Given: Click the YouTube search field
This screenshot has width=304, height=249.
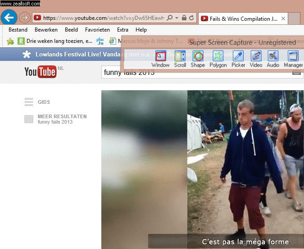Looking at the screenshot, I should 194,72.
